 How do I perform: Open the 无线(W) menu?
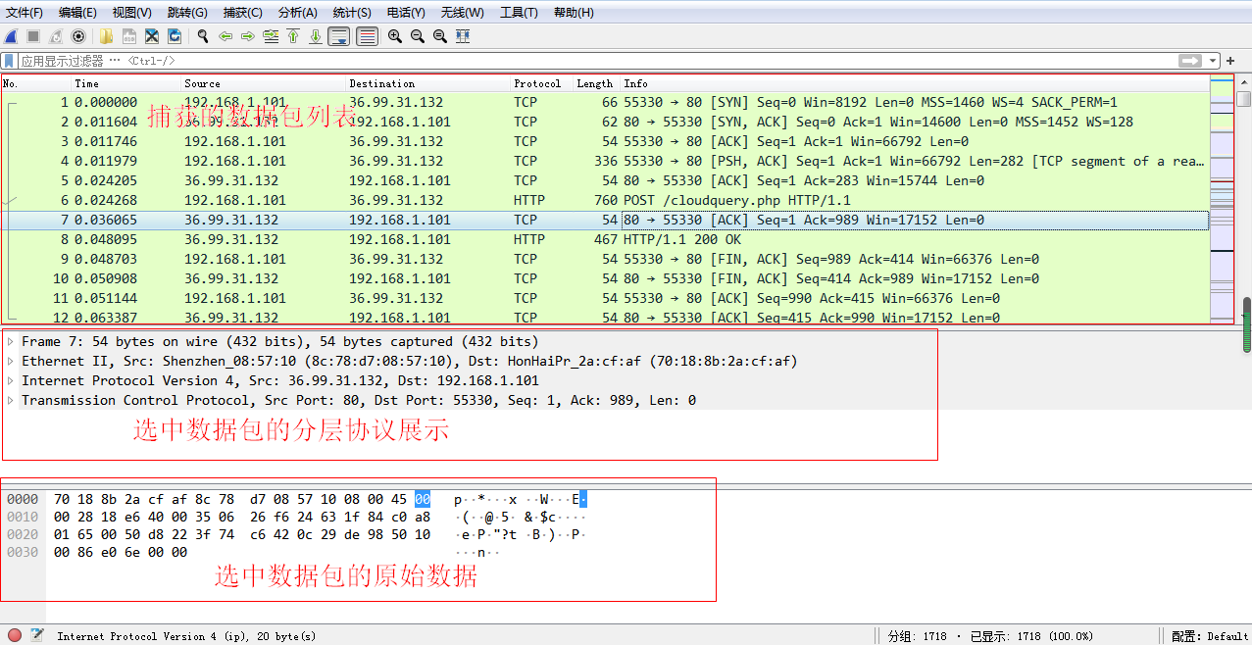pos(462,13)
